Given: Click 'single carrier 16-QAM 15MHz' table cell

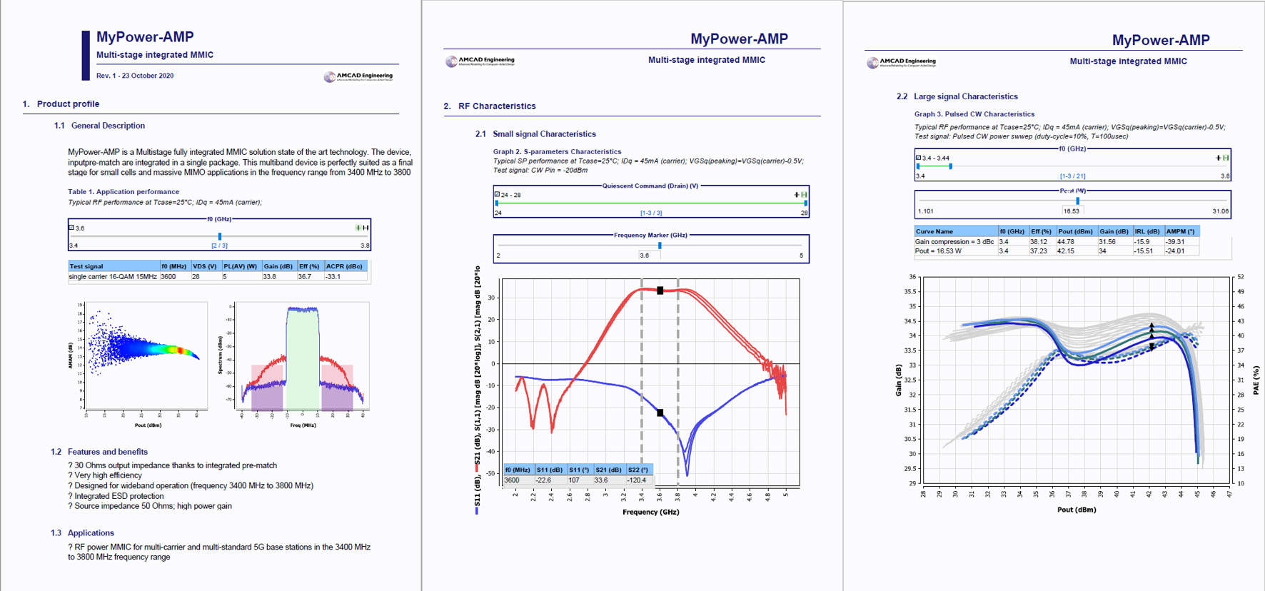Looking at the screenshot, I should click(113, 276).
